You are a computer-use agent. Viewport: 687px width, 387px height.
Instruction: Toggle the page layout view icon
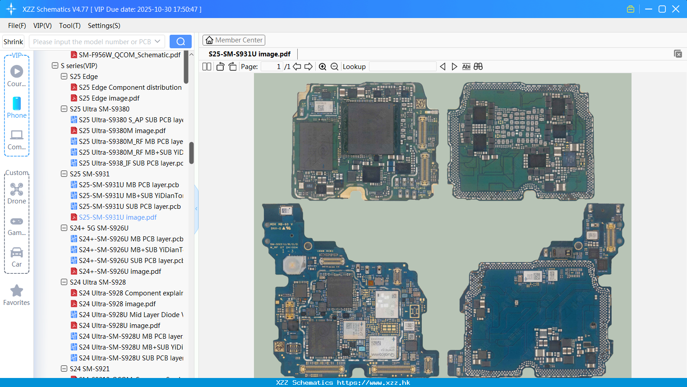[207, 66]
